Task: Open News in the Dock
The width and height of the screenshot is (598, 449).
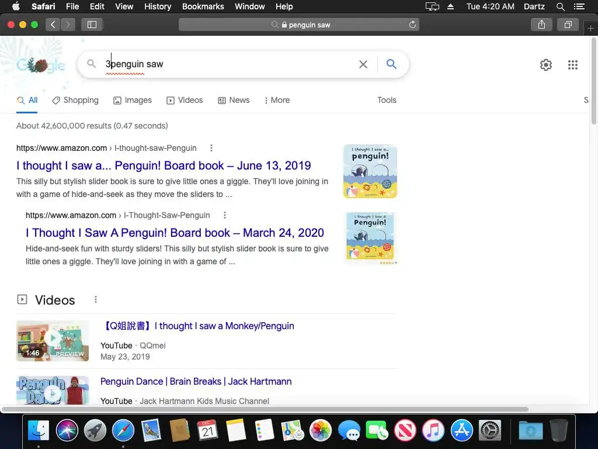Action: [x=405, y=430]
